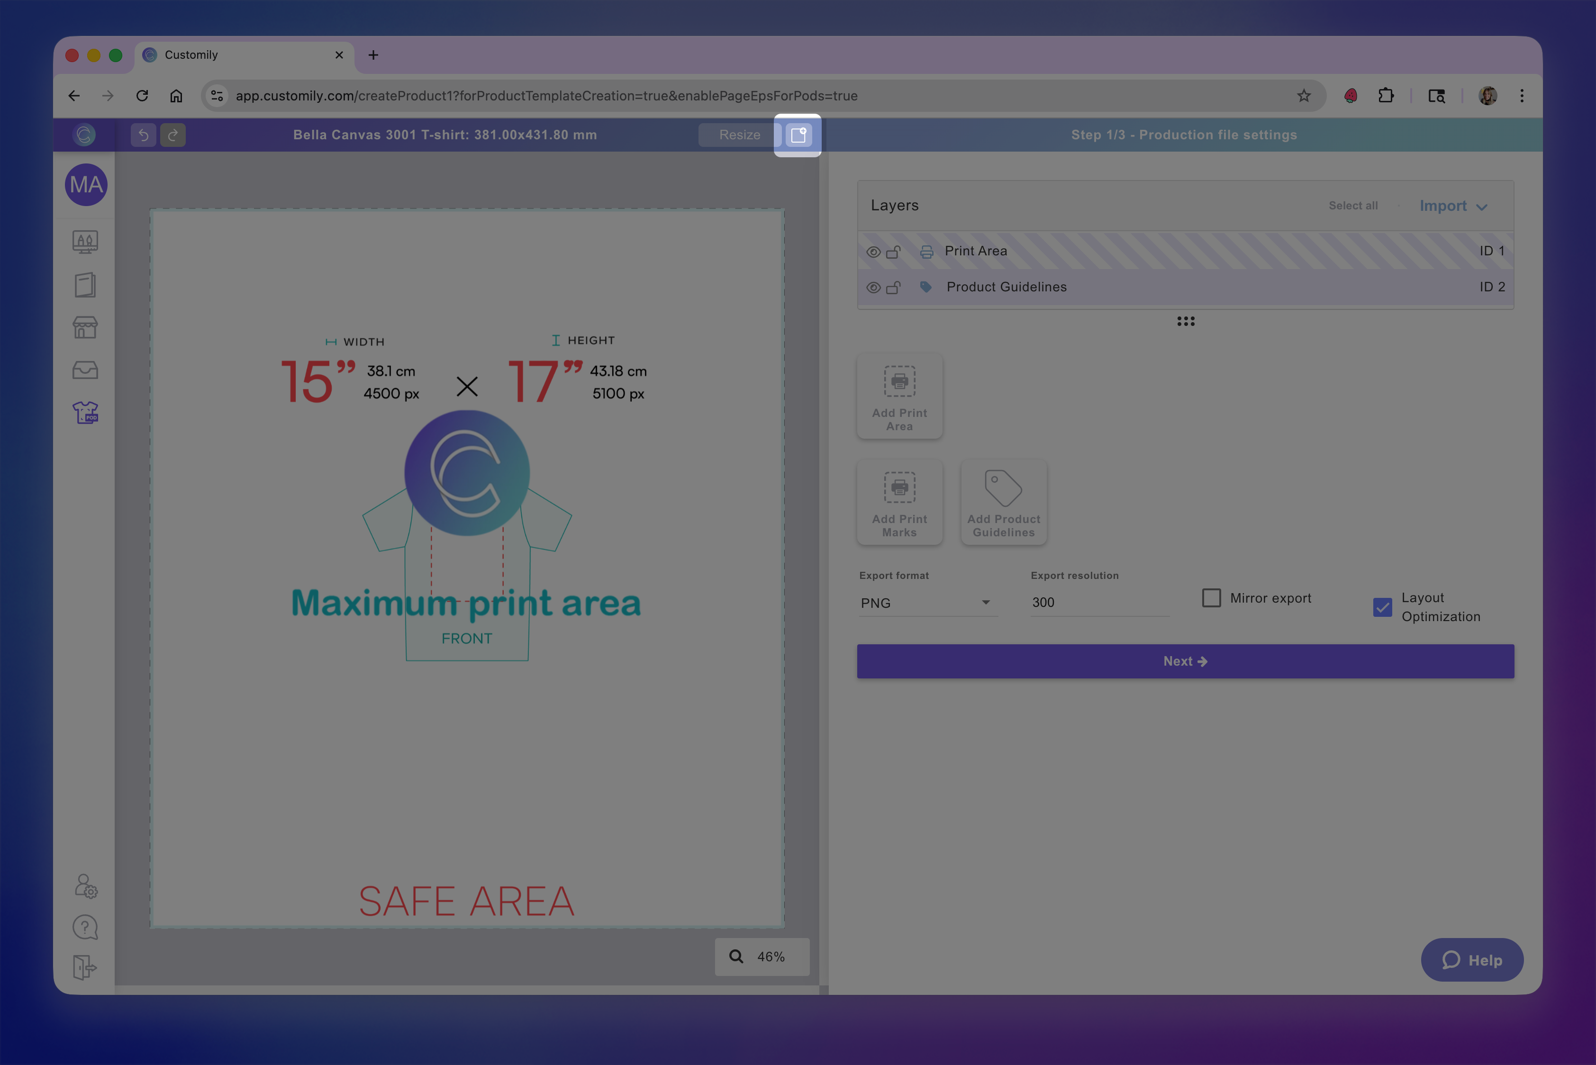Click the Add Product Guidelines tile
Screen dimensions: 1596x1065
1003,502
